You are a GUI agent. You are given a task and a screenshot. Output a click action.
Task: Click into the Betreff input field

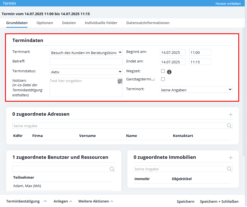pyautogui.click(x=86, y=62)
